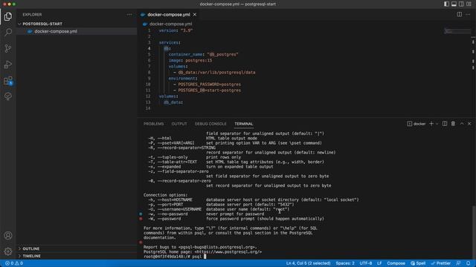Click the Prettier status bar item
The width and height of the screenshot is (476, 267).
coord(440,263)
